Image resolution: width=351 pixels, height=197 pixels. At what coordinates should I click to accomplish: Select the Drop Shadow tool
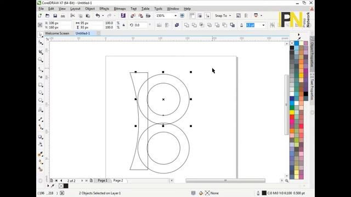coord(41,137)
